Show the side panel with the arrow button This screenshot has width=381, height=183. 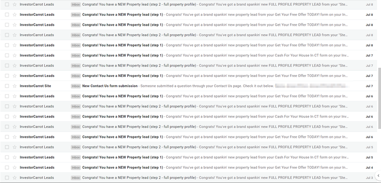click(378, 175)
